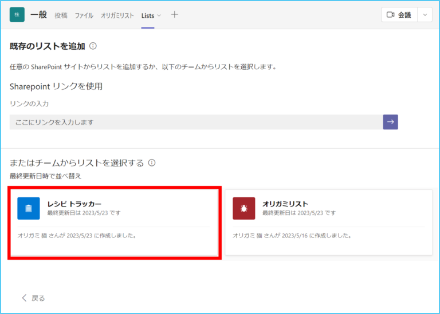Click the 最終更新日時で並べ替え sort label
Viewport: 440px width, 314px height.
click(x=46, y=176)
